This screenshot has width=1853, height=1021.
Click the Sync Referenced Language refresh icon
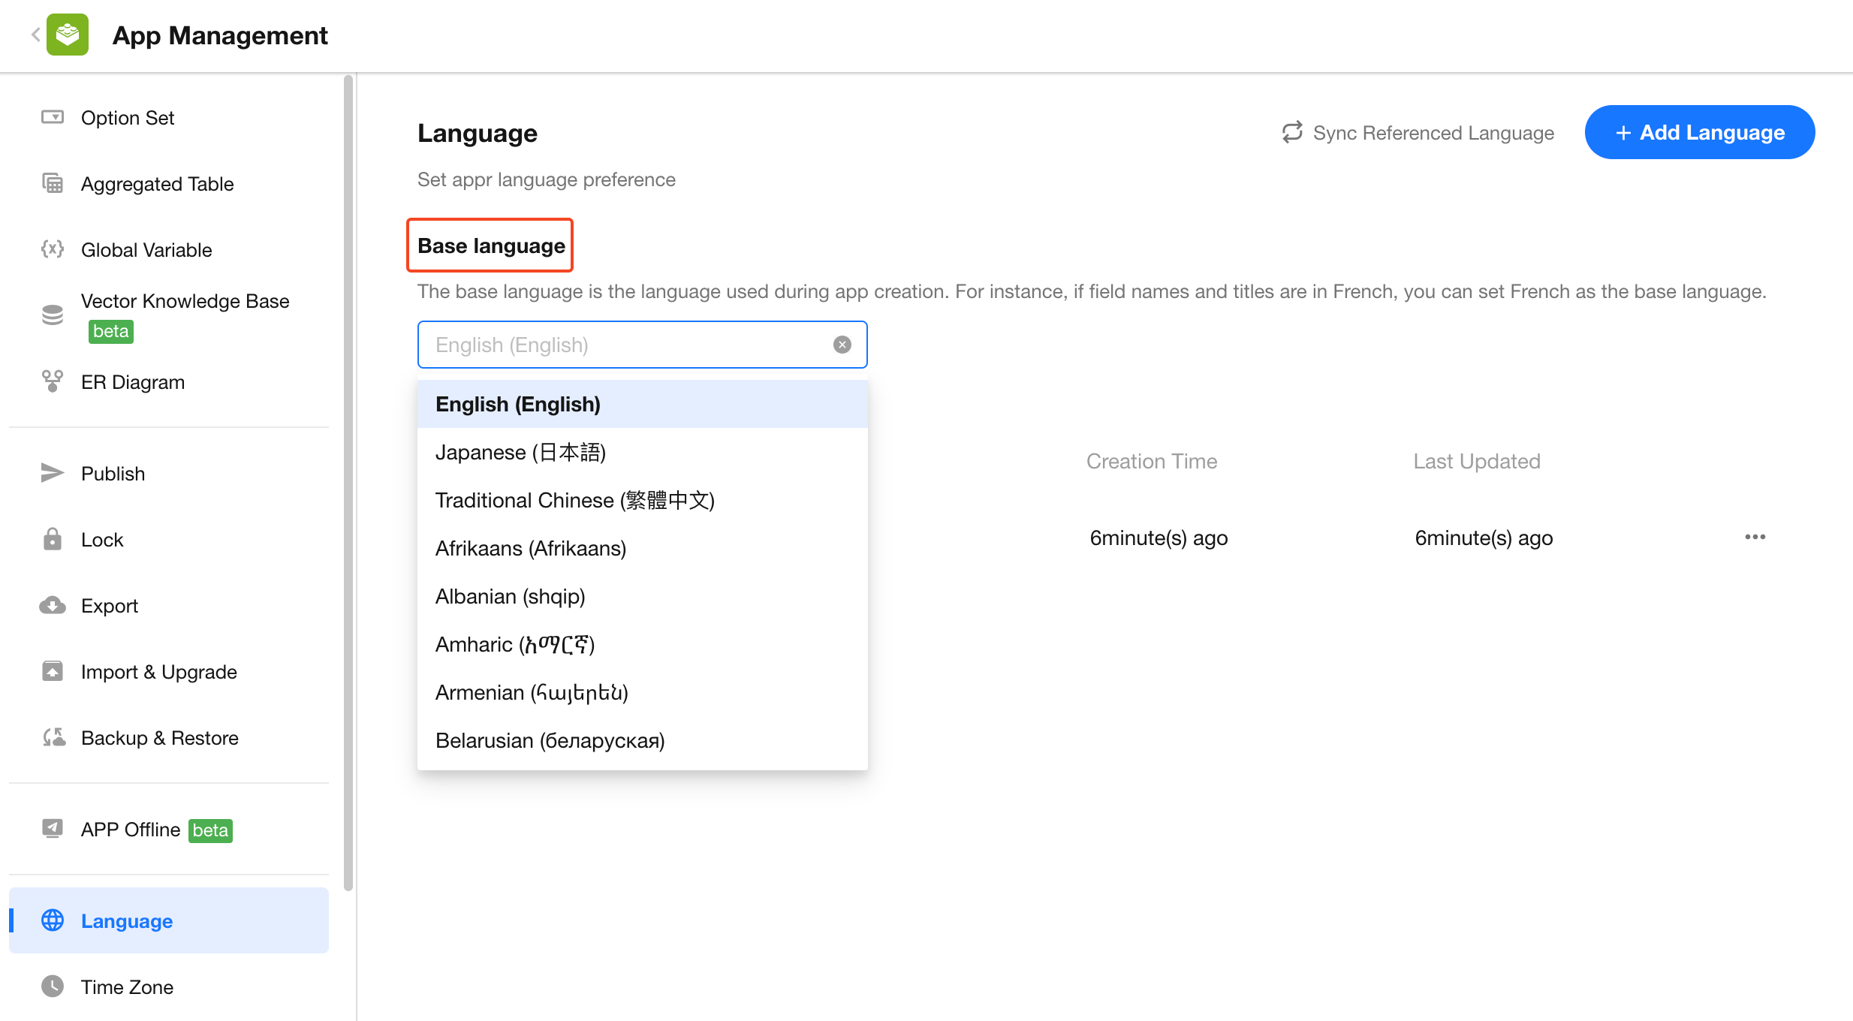1291,132
